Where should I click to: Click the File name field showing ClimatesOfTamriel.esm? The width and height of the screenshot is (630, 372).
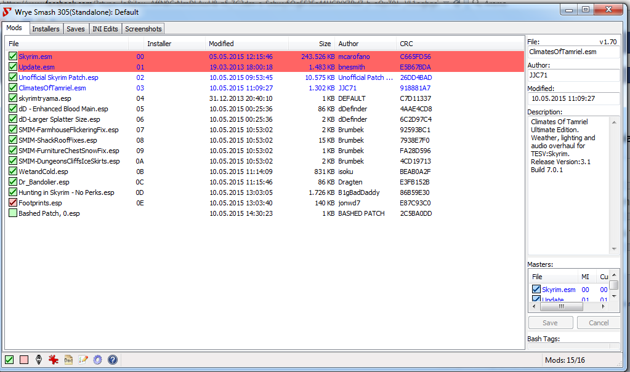point(573,52)
